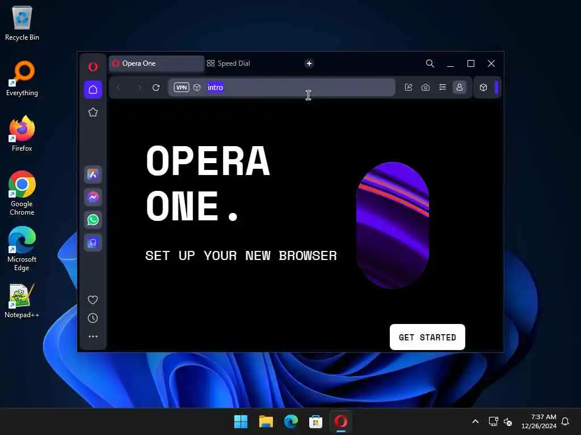
Task: Open Easy Setup sliders icon
Action: [x=443, y=87]
